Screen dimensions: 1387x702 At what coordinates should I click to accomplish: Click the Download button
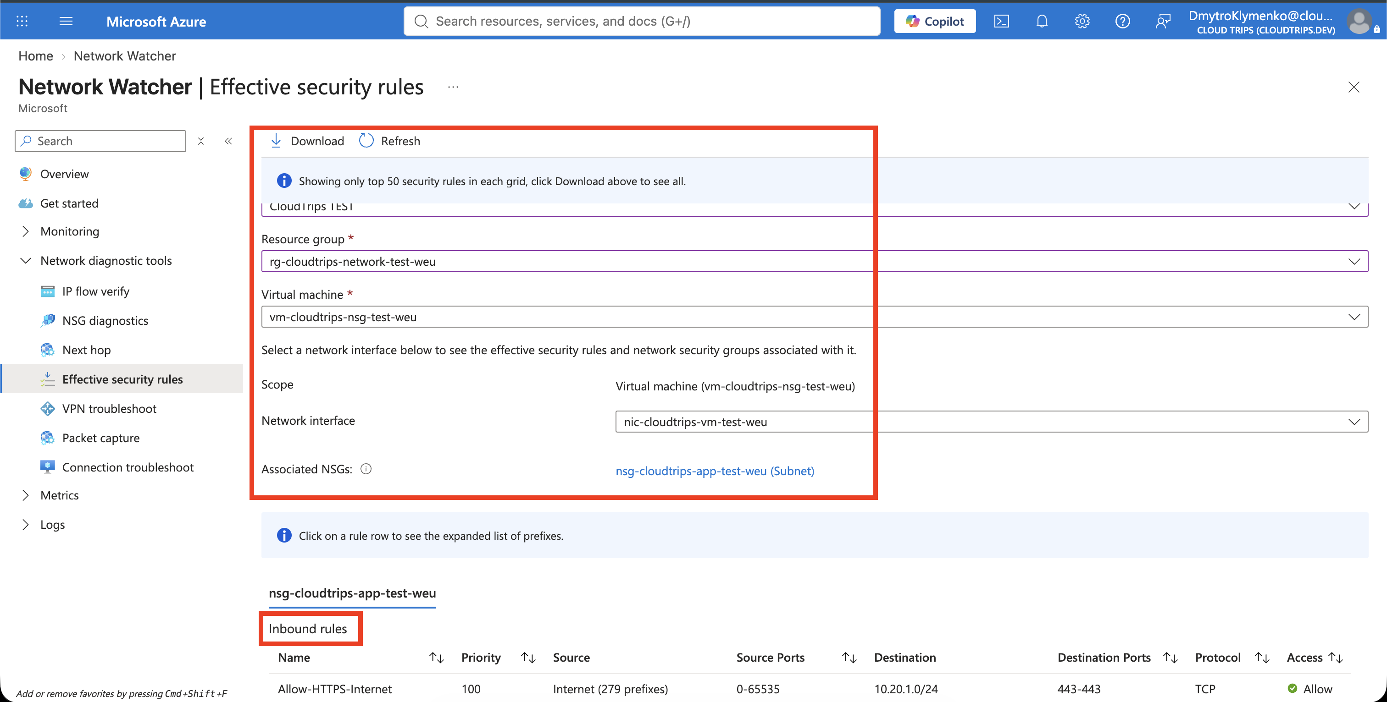click(307, 141)
